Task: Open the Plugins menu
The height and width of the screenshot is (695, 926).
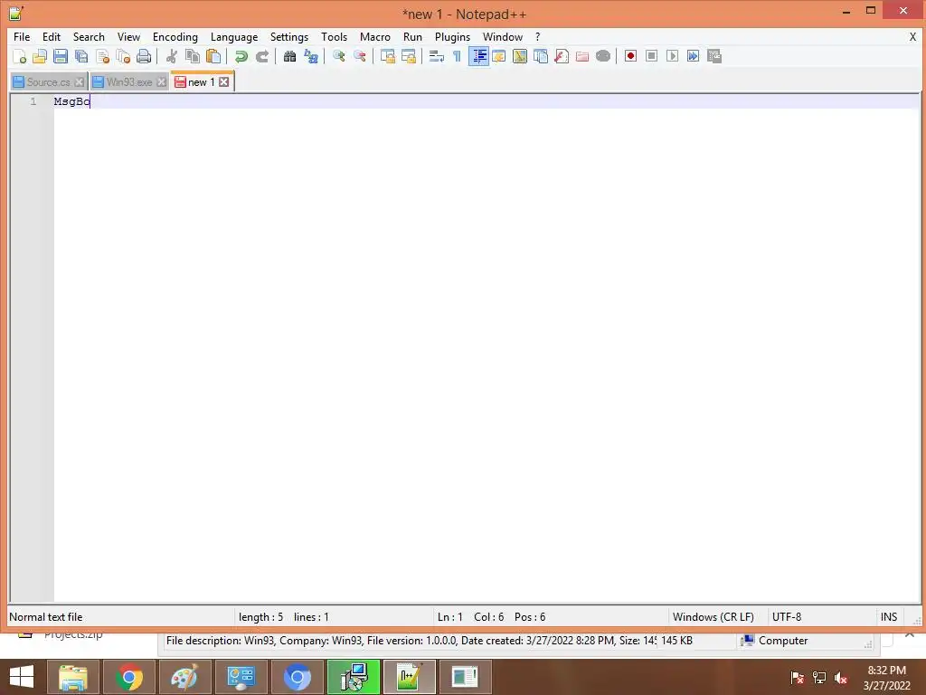Action: pos(452,36)
